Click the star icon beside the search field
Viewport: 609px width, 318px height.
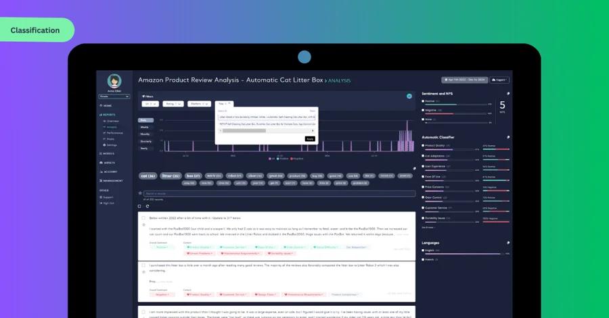point(140,193)
